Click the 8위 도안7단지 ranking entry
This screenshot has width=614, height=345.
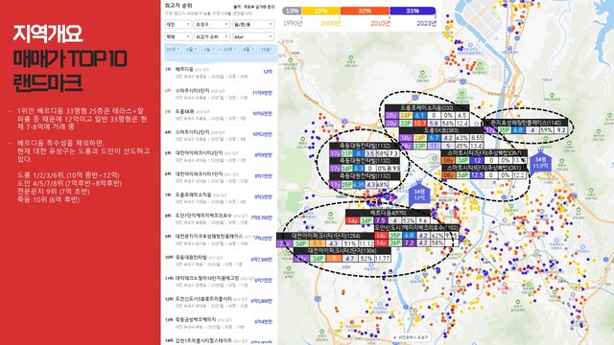(x=219, y=218)
